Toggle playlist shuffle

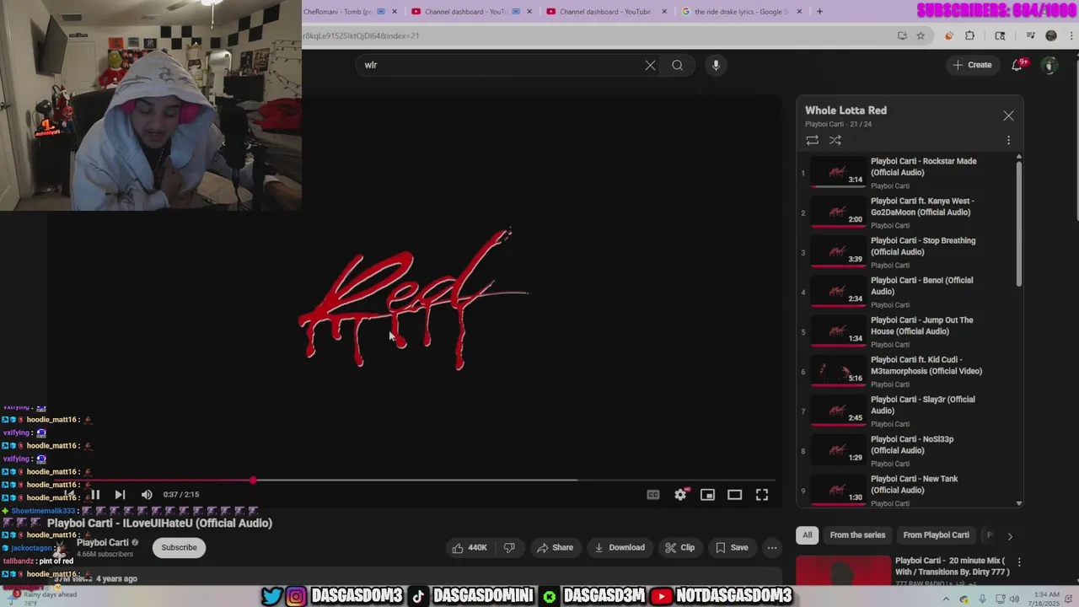[835, 140]
